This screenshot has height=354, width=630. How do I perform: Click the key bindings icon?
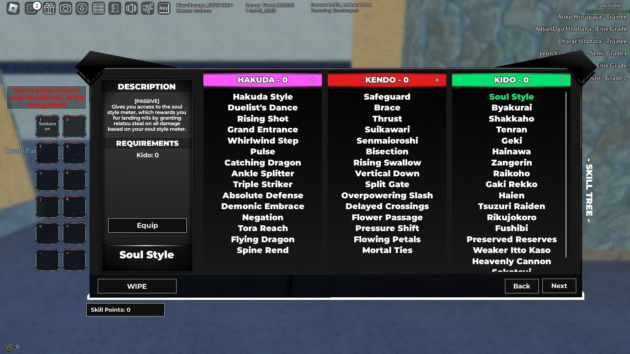164,8
